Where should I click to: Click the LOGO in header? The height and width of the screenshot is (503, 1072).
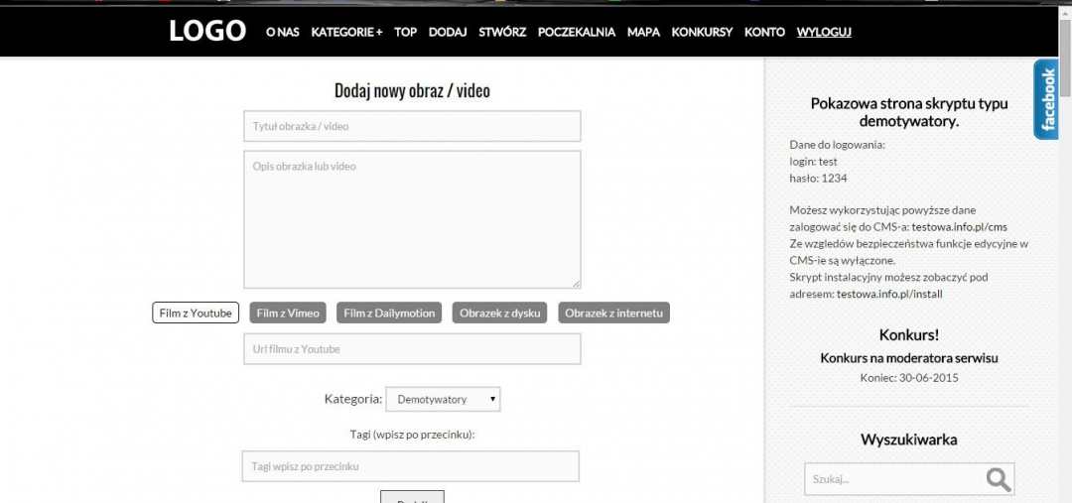click(x=207, y=31)
